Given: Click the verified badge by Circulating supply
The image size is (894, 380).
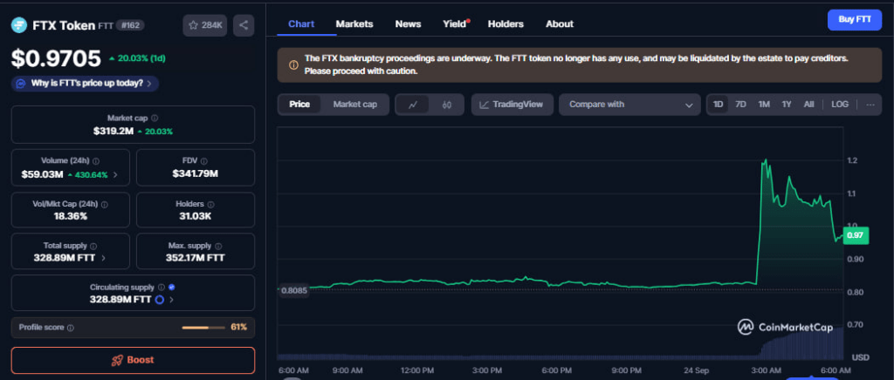Looking at the screenshot, I should pyautogui.click(x=172, y=288).
